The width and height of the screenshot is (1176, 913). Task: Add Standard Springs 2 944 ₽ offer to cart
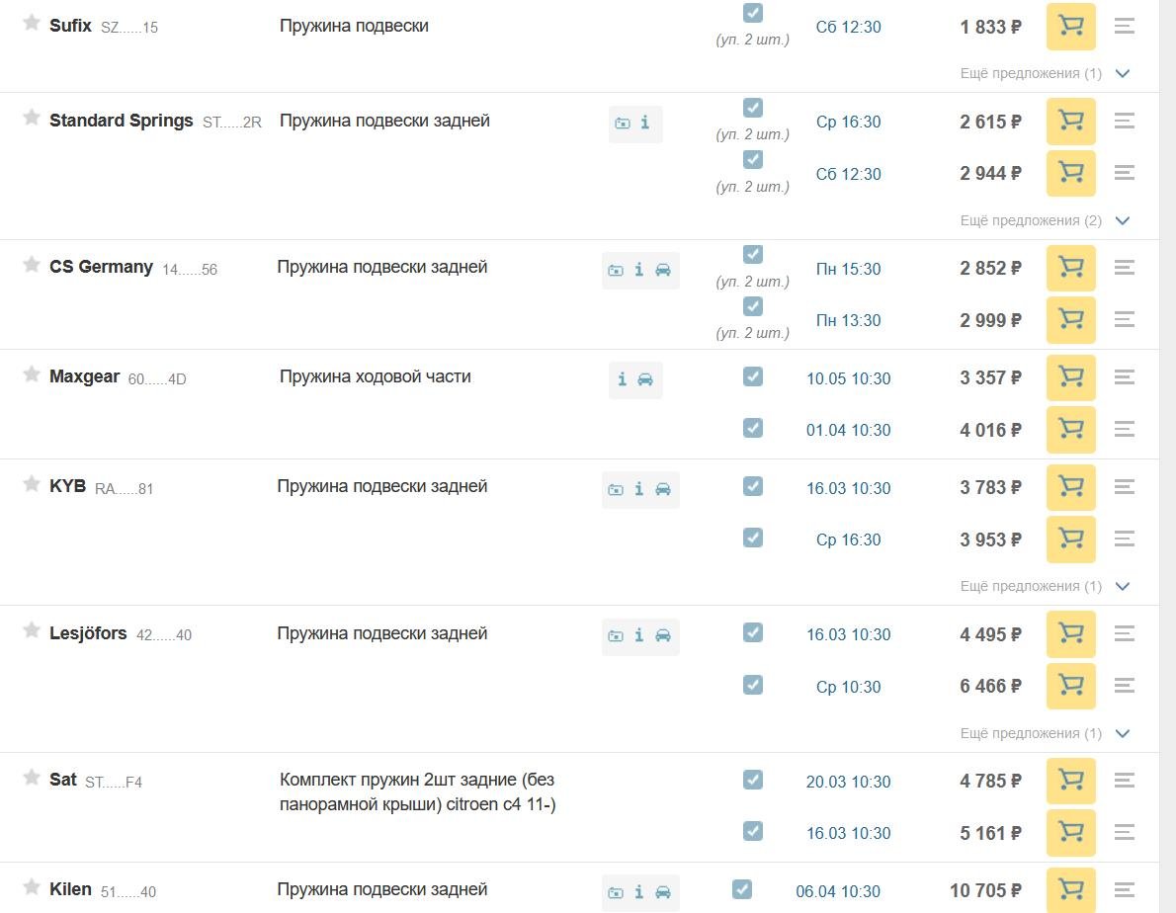pyautogui.click(x=1070, y=173)
